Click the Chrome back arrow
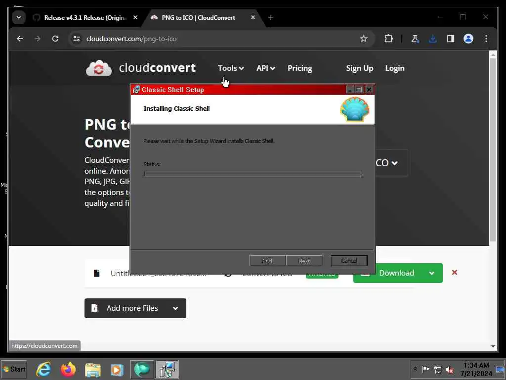Screen dimensions: 506x380 pos(20,39)
